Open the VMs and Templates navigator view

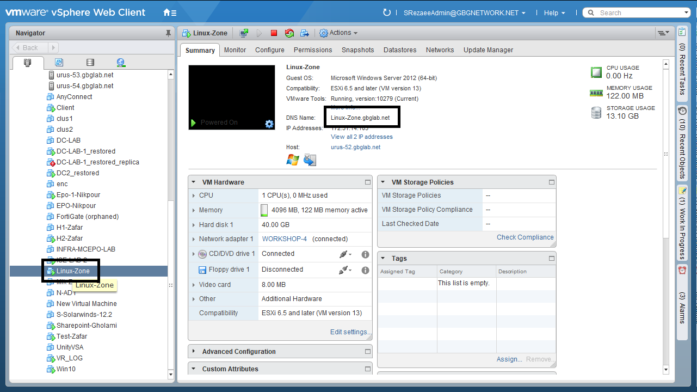pyautogui.click(x=59, y=63)
